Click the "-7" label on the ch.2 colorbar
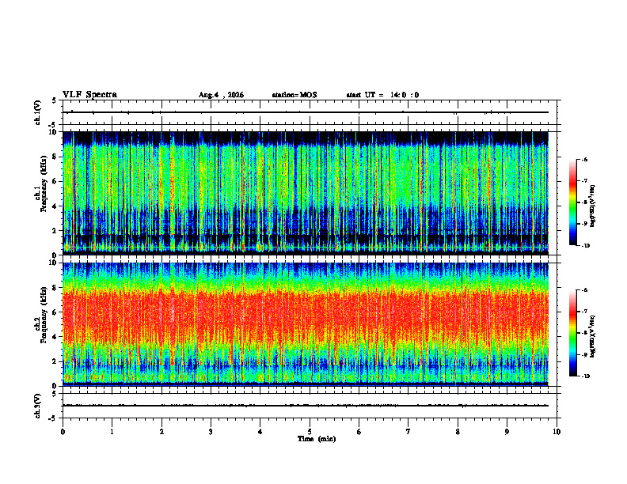Image resolution: width=627 pixels, height=484 pixels. coord(584,312)
